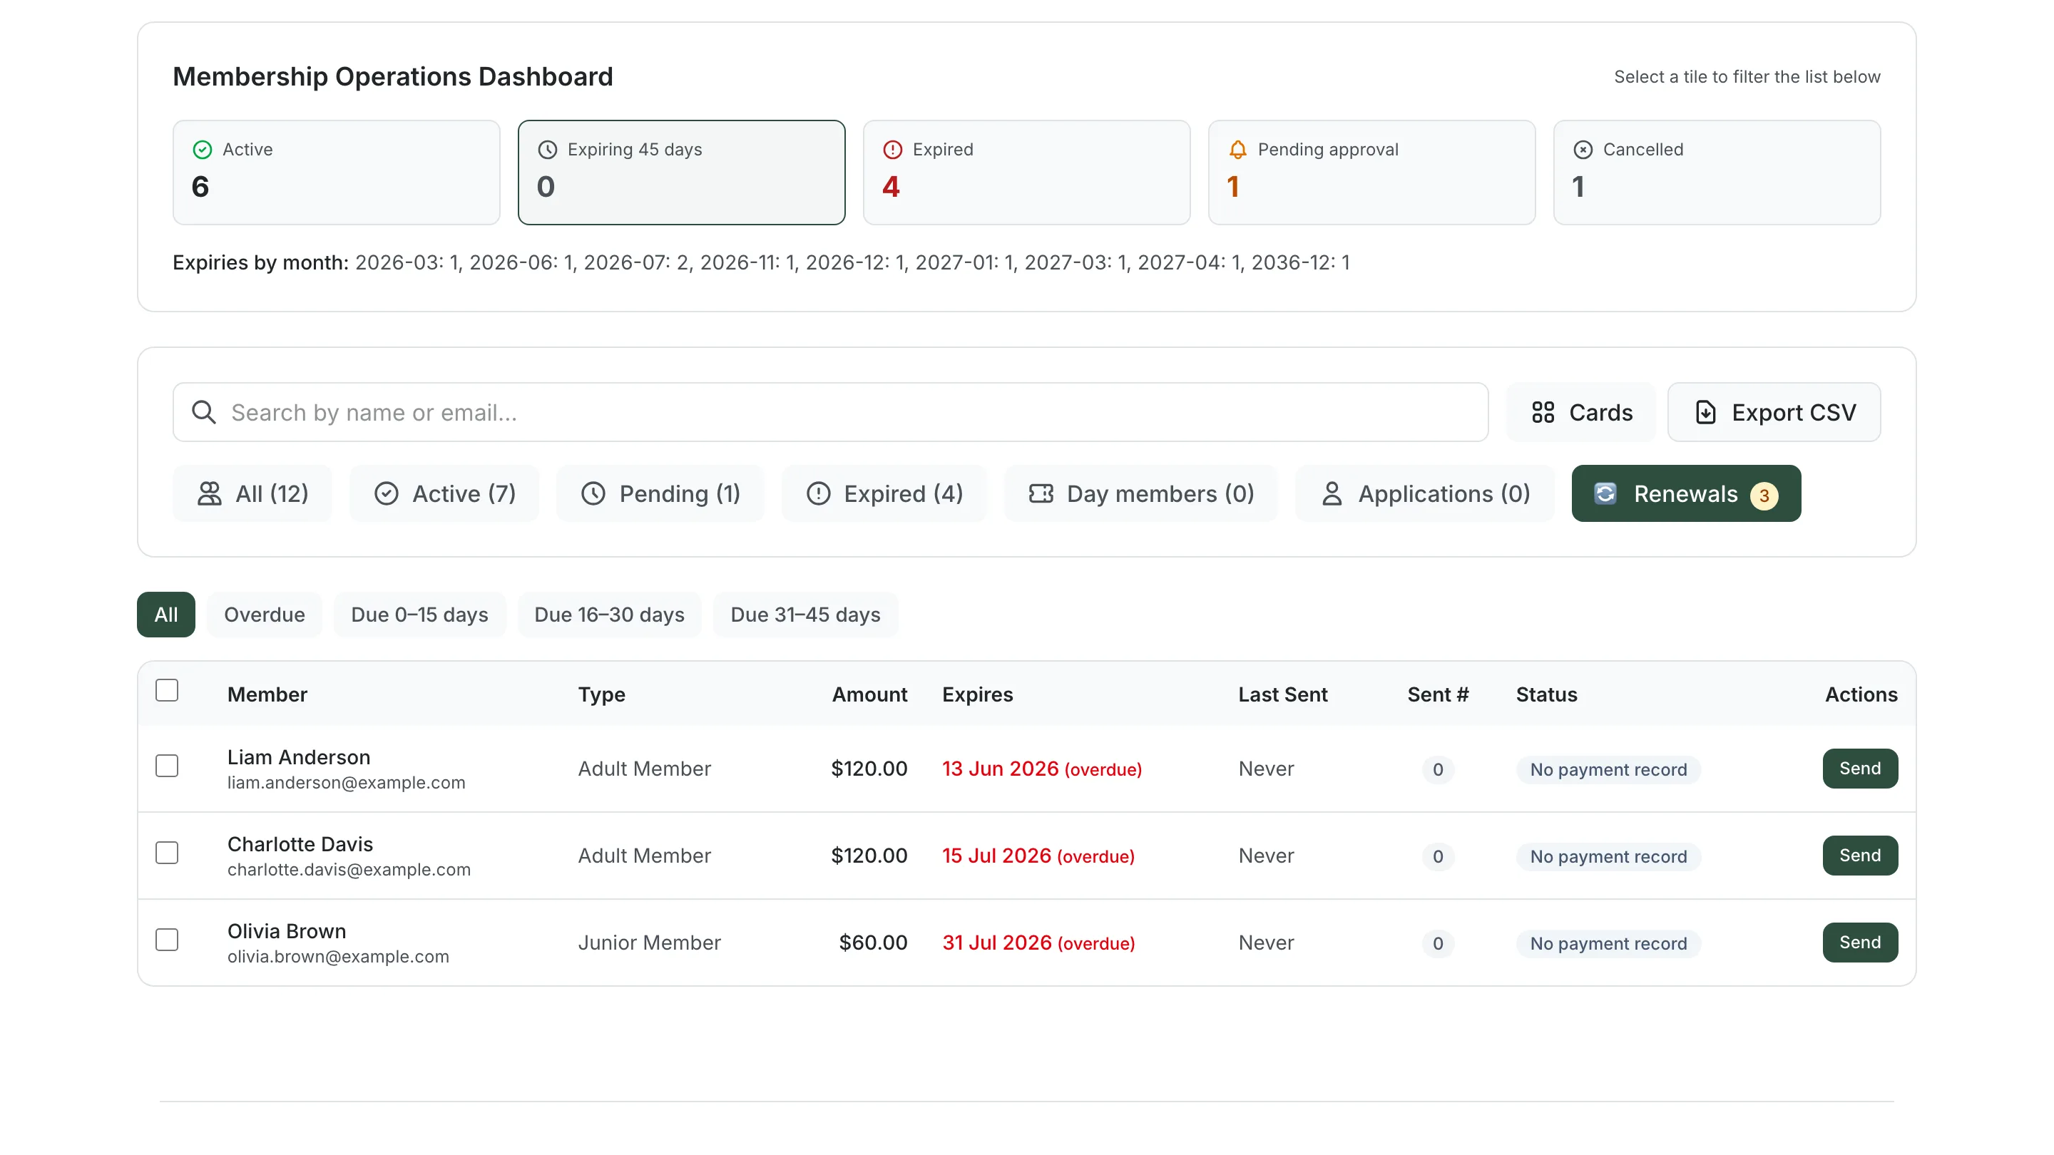Screen dimensions: 2054x1155
Task: Select the Cancelled tile
Action: click(x=1717, y=172)
